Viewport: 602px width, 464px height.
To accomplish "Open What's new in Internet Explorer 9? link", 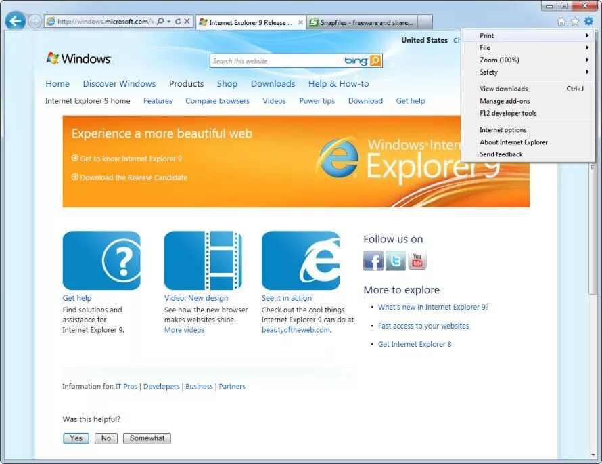I will 433,307.
